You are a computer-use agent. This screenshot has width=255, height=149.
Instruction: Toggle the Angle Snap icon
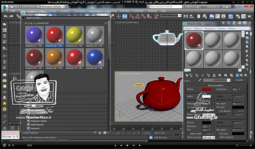(138, 16)
